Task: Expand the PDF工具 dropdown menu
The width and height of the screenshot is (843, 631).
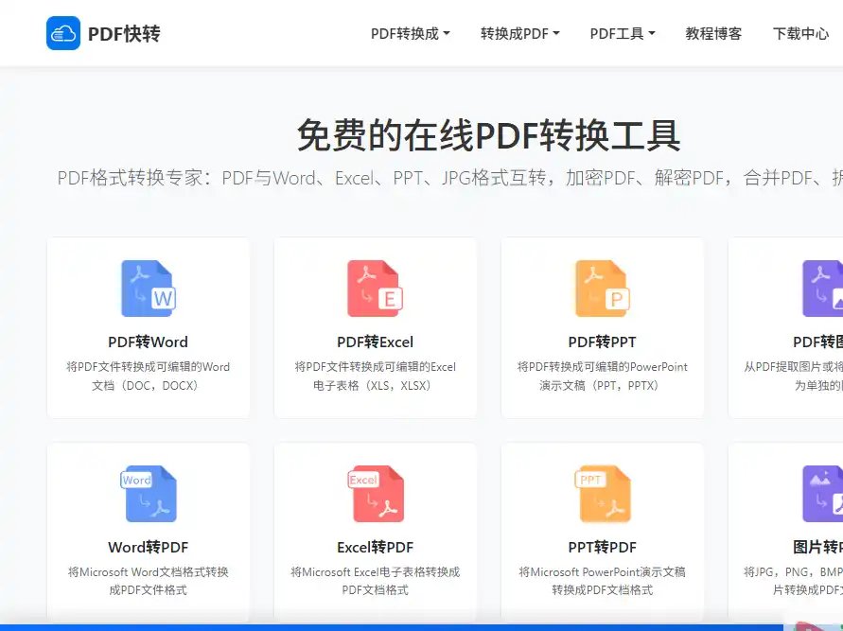Action: [623, 33]
